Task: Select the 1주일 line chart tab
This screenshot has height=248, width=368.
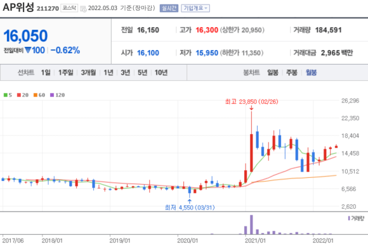Action: pyautogui.click(x=66, y=73)
